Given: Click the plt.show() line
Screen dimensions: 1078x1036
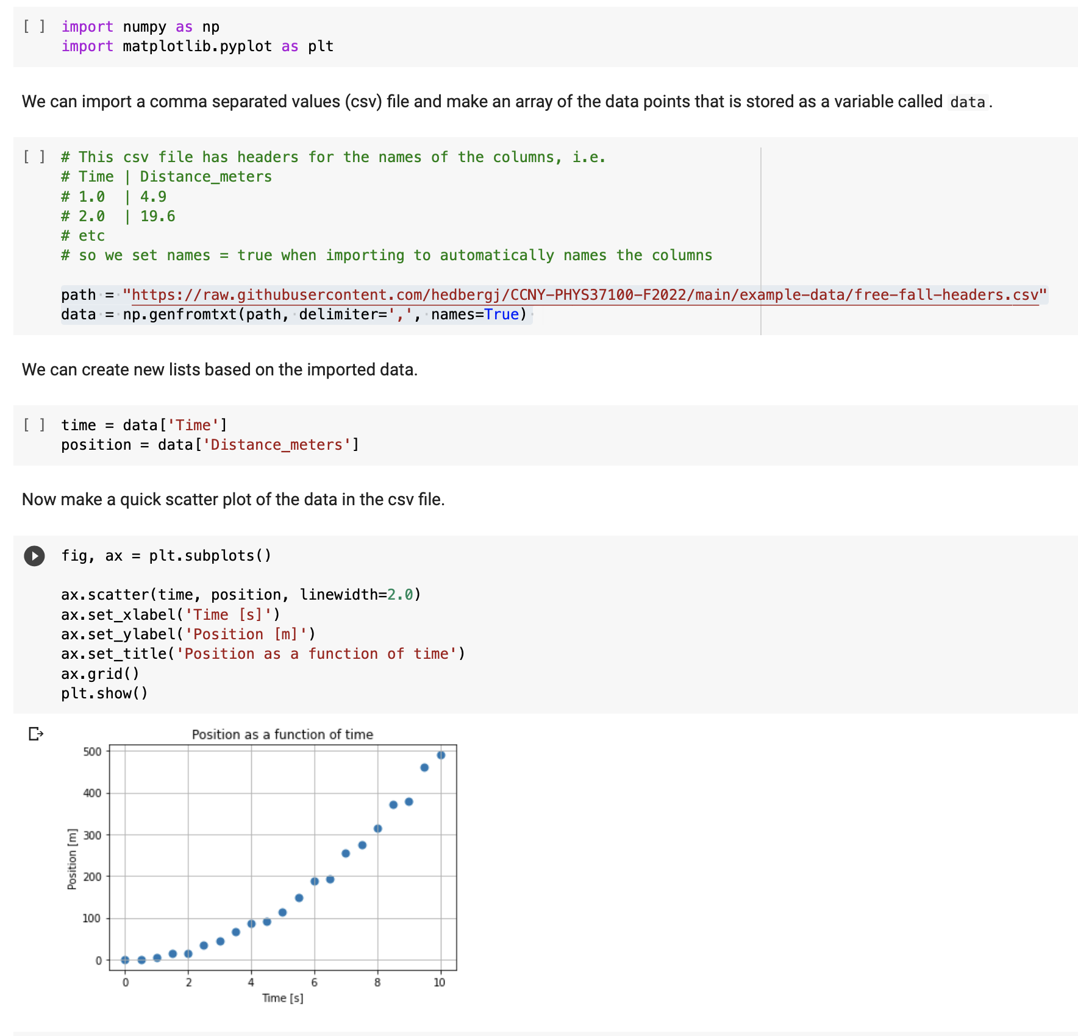Looking at the screenshot, I should tap(104, 694).
